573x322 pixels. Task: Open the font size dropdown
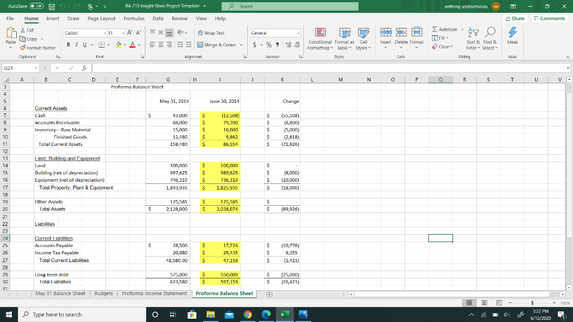[123, 33]
